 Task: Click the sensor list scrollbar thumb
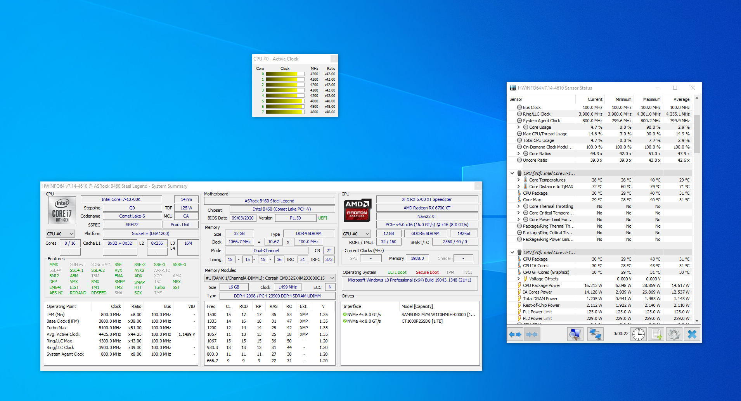click(x=697, y=134)
